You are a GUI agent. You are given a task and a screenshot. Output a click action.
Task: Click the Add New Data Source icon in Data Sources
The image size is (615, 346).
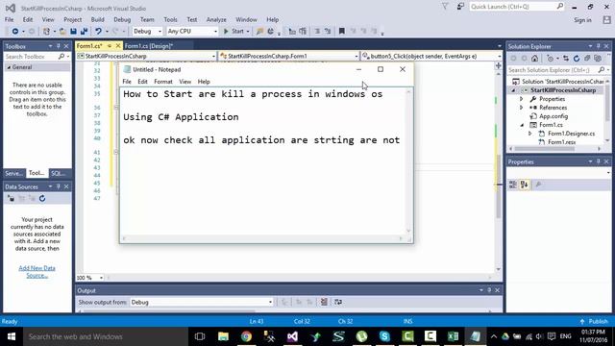11,199
